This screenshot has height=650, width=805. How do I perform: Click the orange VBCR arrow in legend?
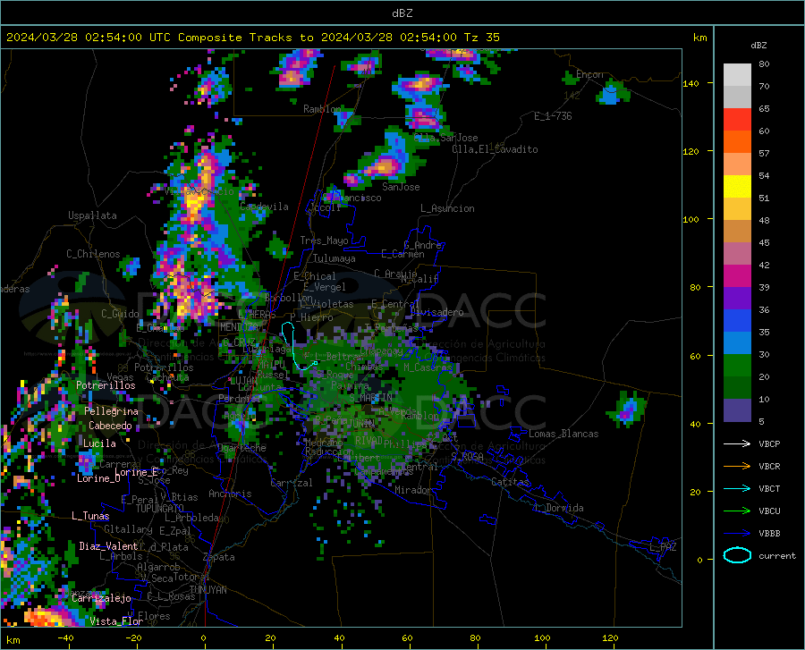coord(737,466)
